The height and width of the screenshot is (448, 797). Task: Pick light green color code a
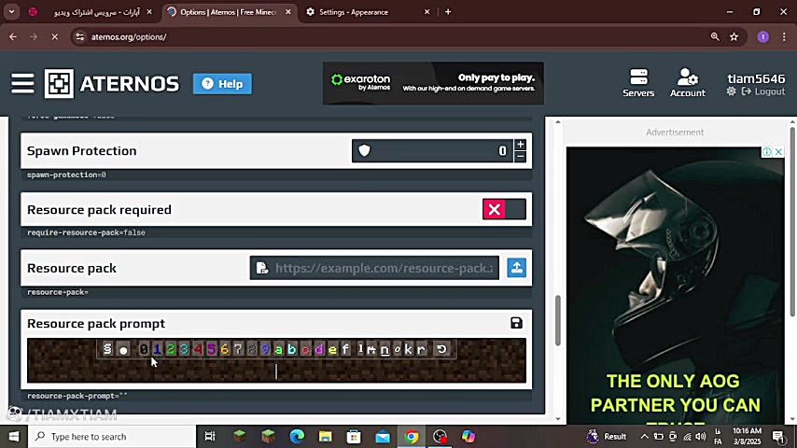(278, 349)
